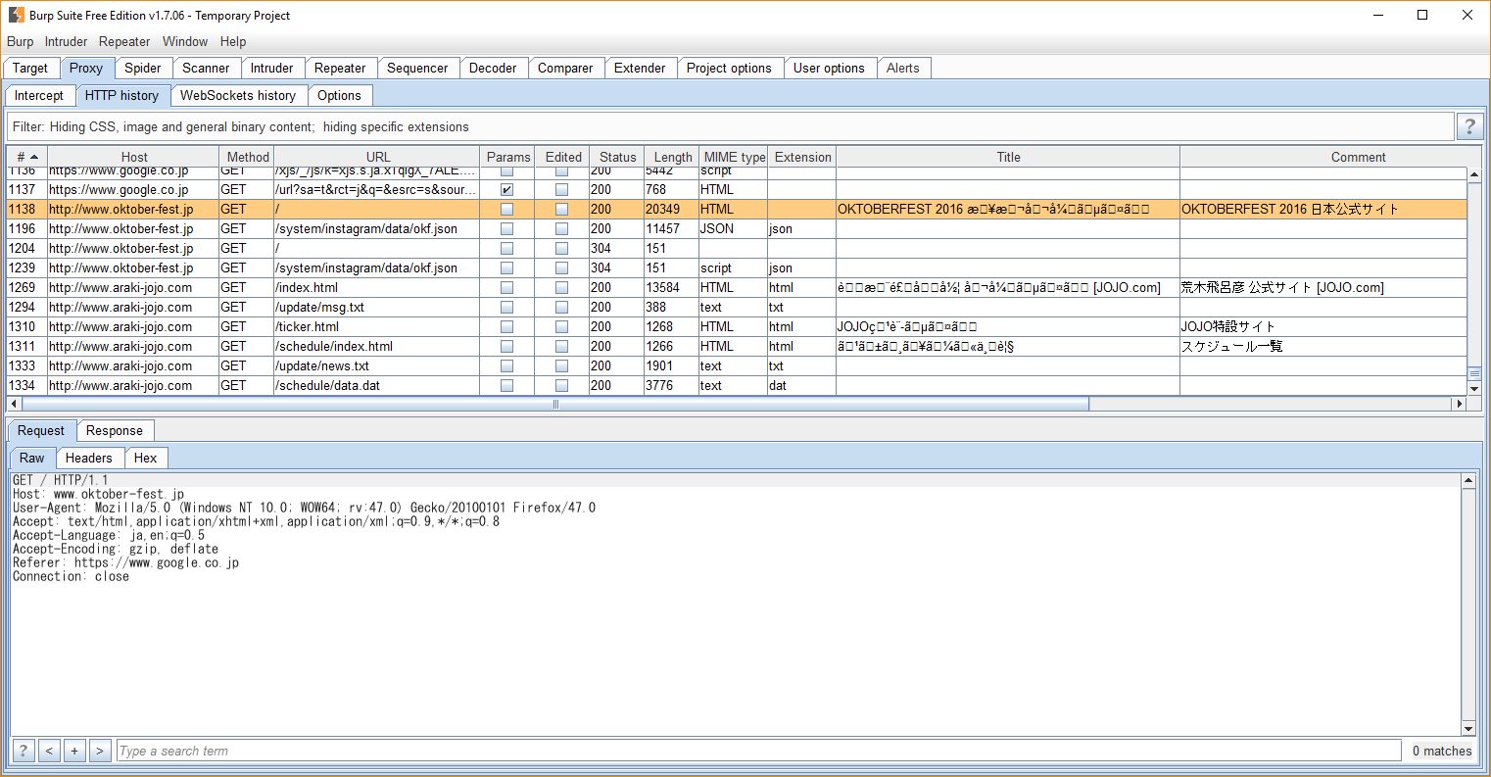Open the proxy Options sub-tab
Image resolution: width=1491 pixels, height=777 pixels.
[339, 95]
